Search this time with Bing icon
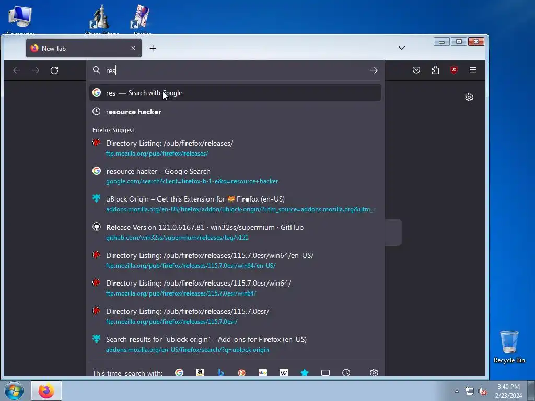The width and height of the screenshot is (535, 401). [x=221, y=373]
